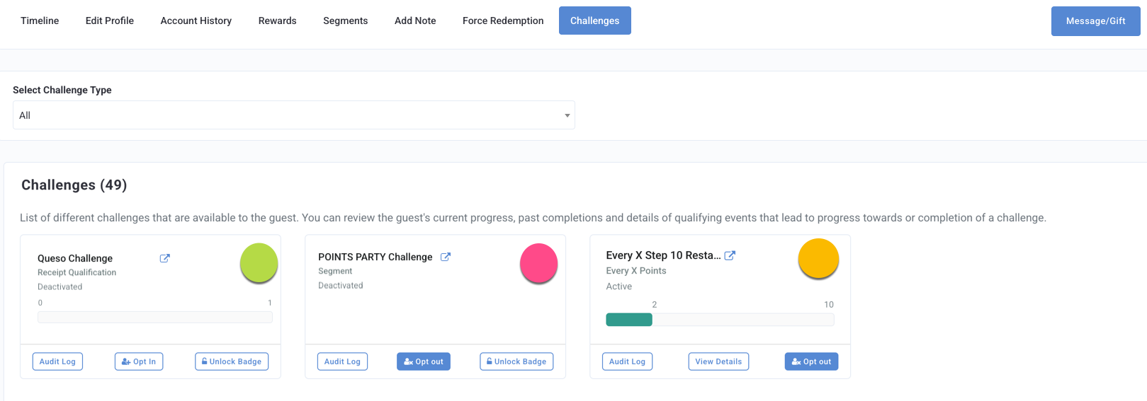
Task: Click the green Queso Challenge badge circle
Action: point(259,263)
